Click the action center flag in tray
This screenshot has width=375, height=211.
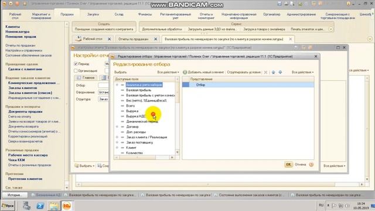(334, 206)
